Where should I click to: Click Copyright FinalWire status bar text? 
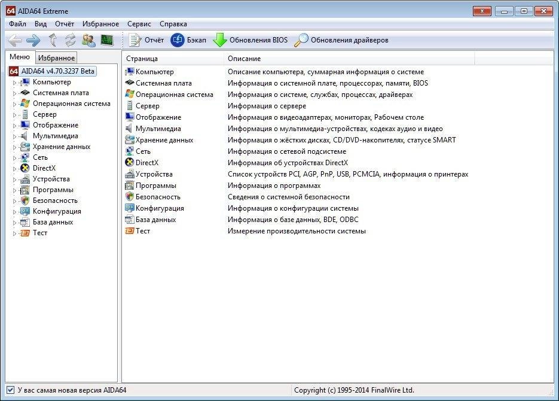click(x=354, y=390)
